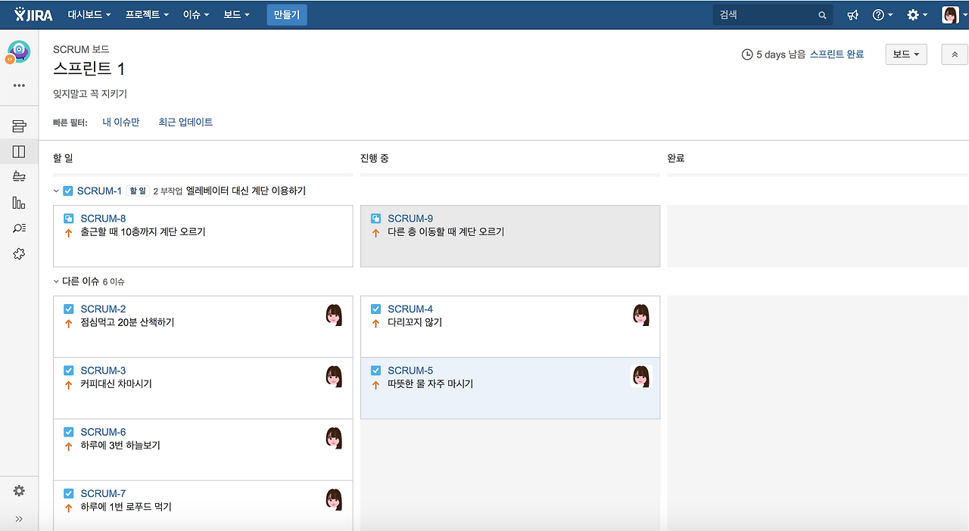
Task: Click the priority arrow on SCRUM-8
Action: point(69,233)
